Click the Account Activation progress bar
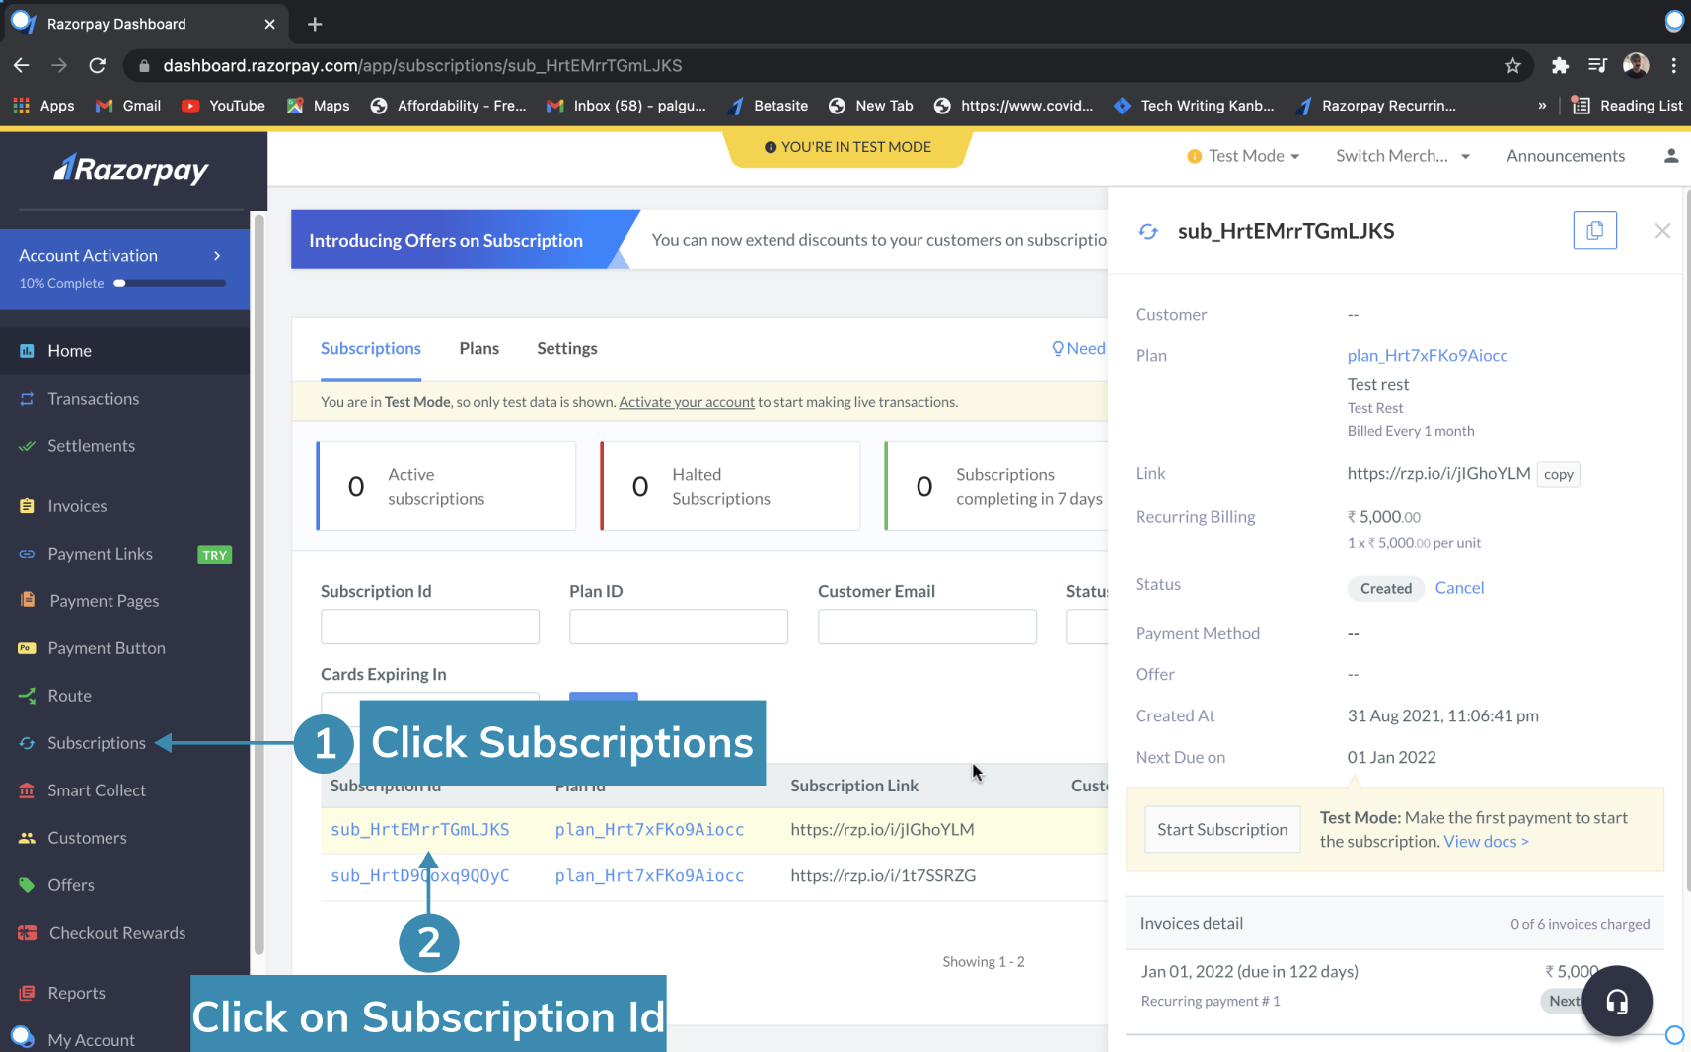1691x1052 pixels. [171, 284]
